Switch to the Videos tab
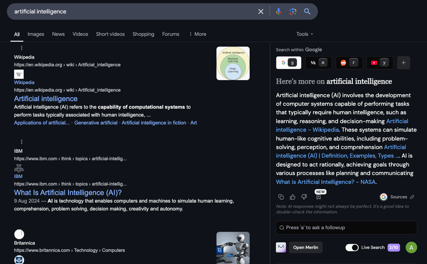This screenshot has height=264, width=427. [80, 34]
